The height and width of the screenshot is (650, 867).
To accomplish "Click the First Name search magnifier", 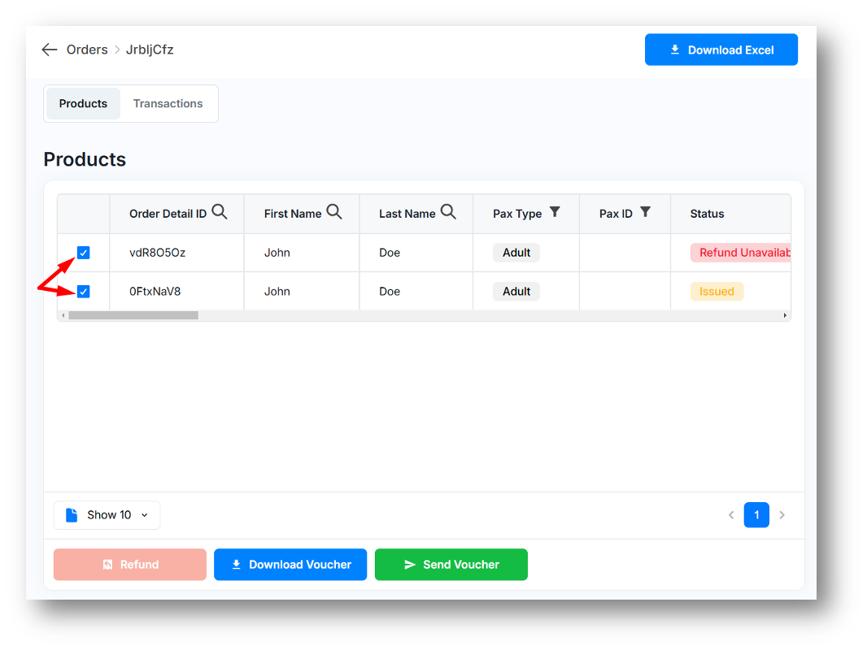I will pos(334,212).
